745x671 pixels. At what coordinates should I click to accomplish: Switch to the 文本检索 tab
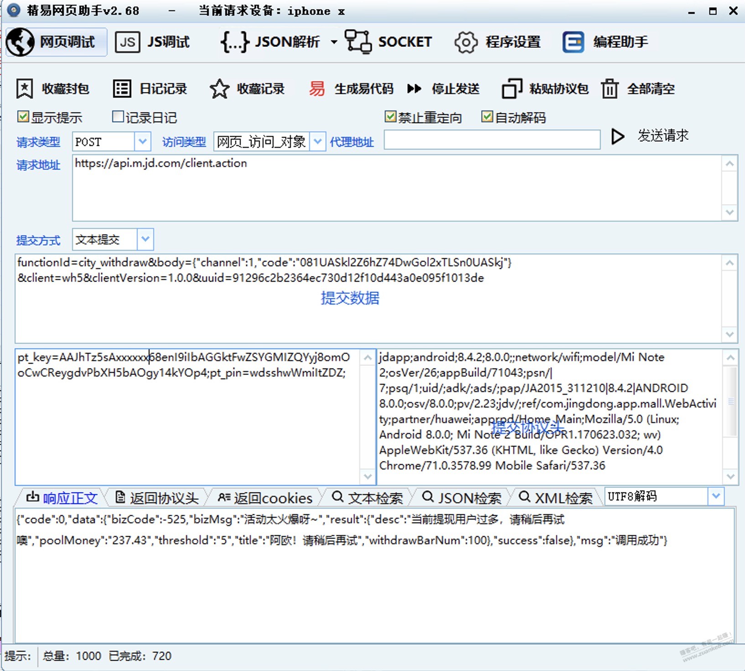(367, 497)
